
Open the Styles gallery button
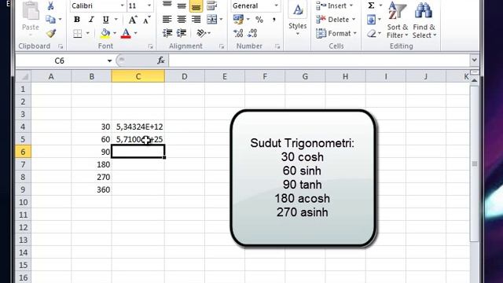pos(297,19)
